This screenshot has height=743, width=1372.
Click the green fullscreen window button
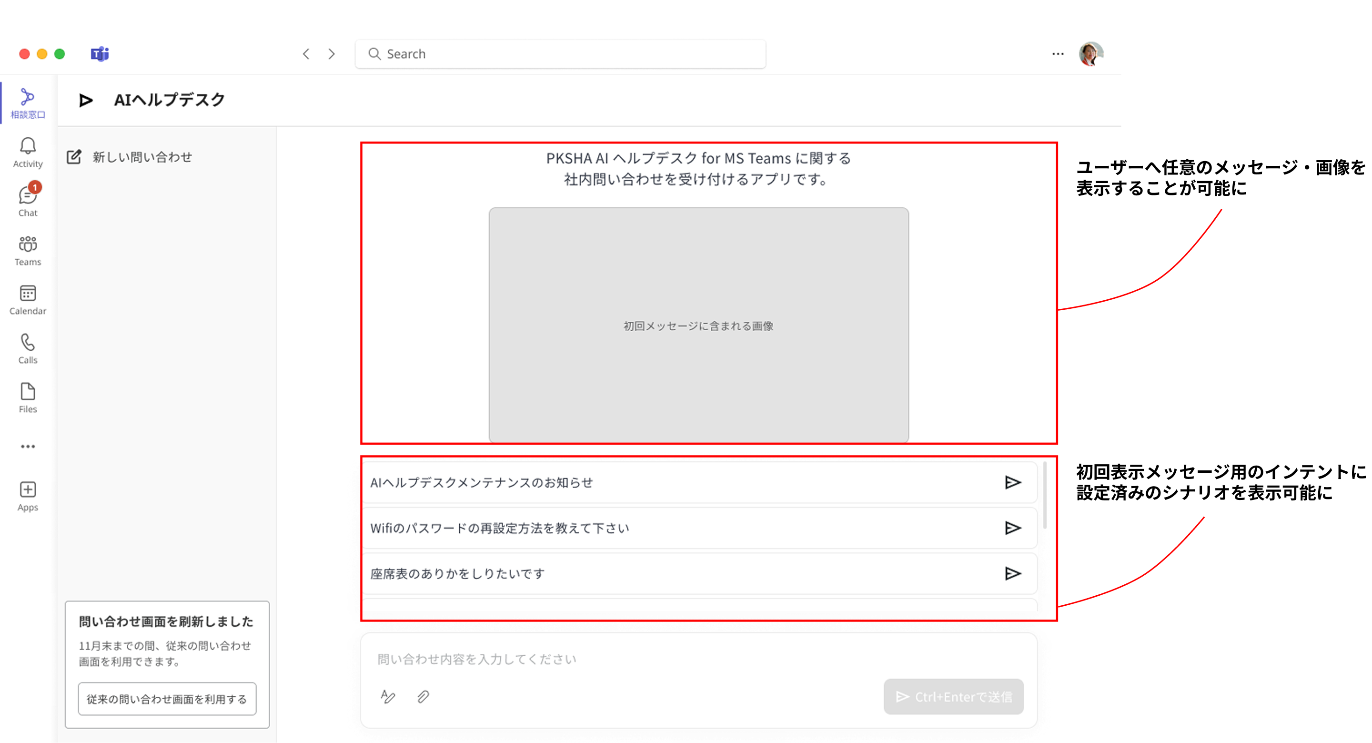tap(60, 54)
